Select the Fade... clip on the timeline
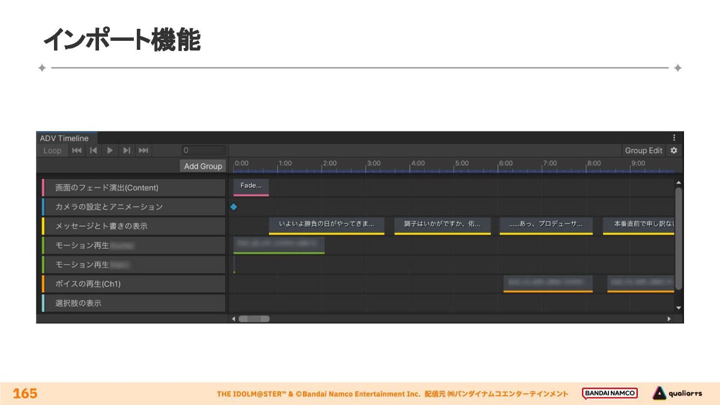The image size is (720, 405). click(x=251, y=187)
